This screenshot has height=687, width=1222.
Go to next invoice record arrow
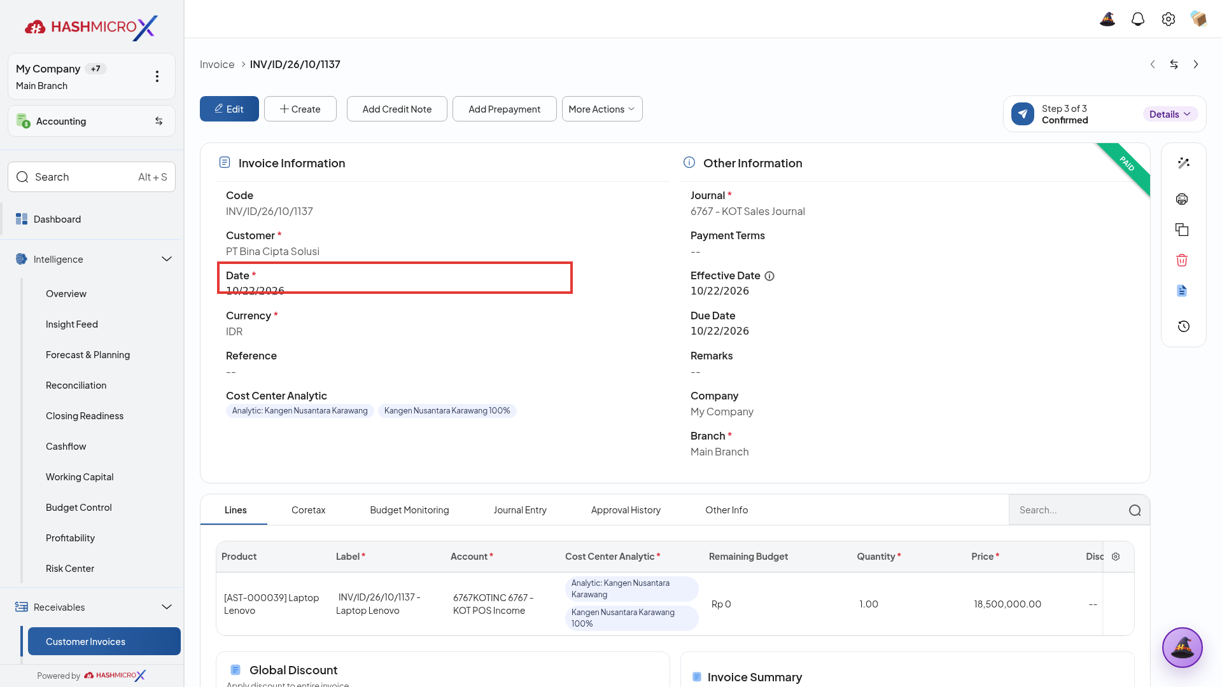click(x=1196, y=64)
